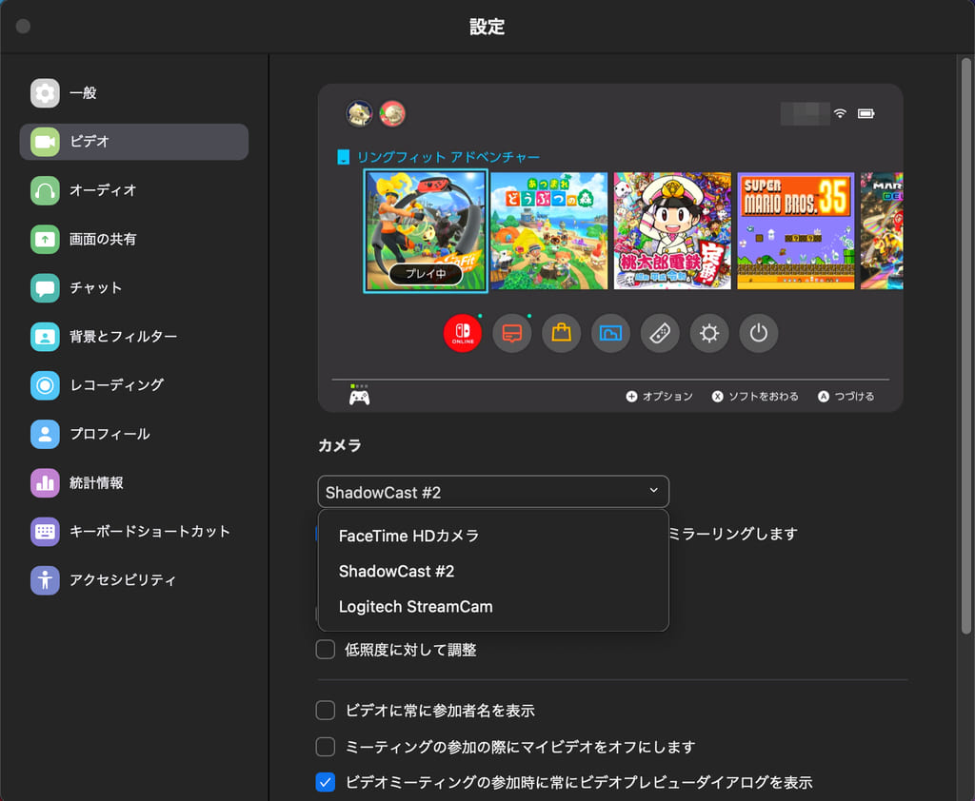Click the 桃太郎電鉄 game thumbnail
The image size is (975, 801).
[672, 230]
